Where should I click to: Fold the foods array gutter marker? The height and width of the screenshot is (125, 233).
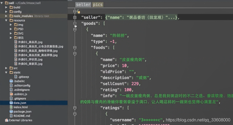coord(75,48)
